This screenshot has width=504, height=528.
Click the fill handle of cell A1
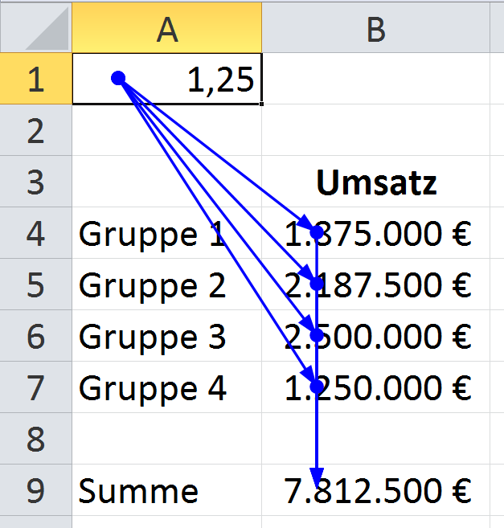(262, 104)
